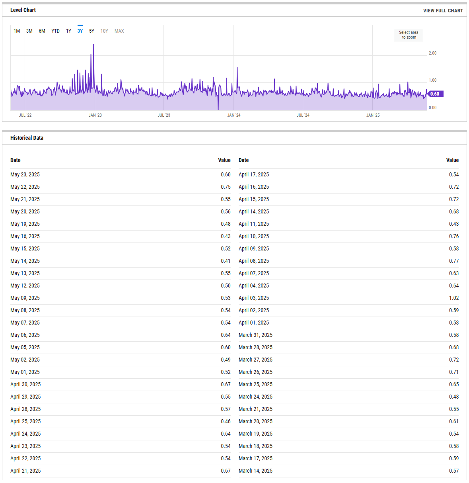469x483 pixels.
Task: Click the March 27, 2025 value 0.72
Action: tap(454, 360)
